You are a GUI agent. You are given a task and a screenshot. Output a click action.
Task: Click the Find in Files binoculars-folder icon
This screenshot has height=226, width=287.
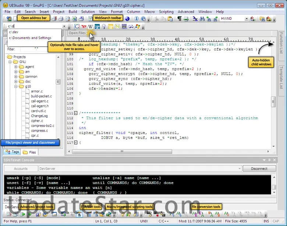tap(262, 19)
